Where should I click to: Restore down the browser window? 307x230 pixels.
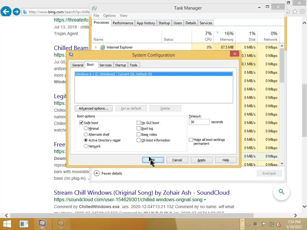[288, 3]
